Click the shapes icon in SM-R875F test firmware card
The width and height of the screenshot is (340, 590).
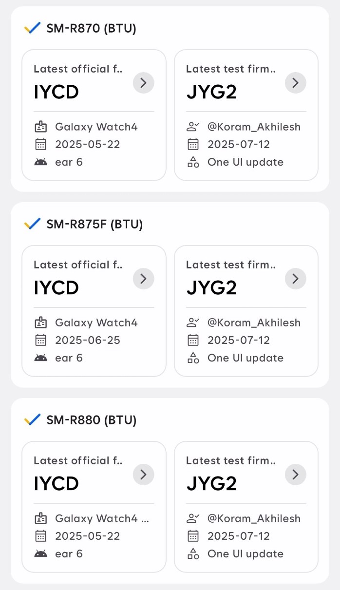[x=193, y=358]
